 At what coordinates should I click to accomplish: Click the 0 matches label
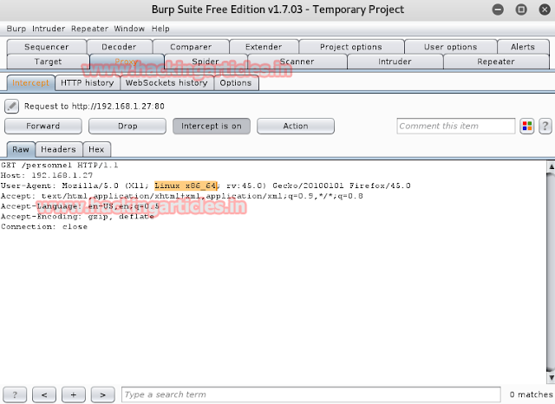pos(532,394)
